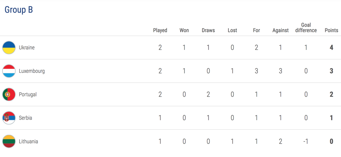
Task: Sort by the Won column header
Action: click(x=184, y=30)
